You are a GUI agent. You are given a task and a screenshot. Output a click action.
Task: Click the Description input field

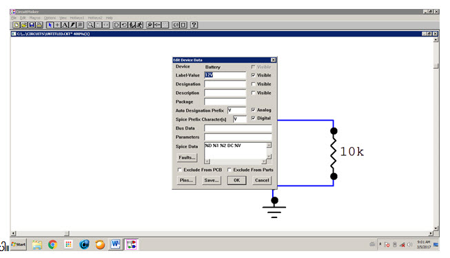click(x=225, y=93)
